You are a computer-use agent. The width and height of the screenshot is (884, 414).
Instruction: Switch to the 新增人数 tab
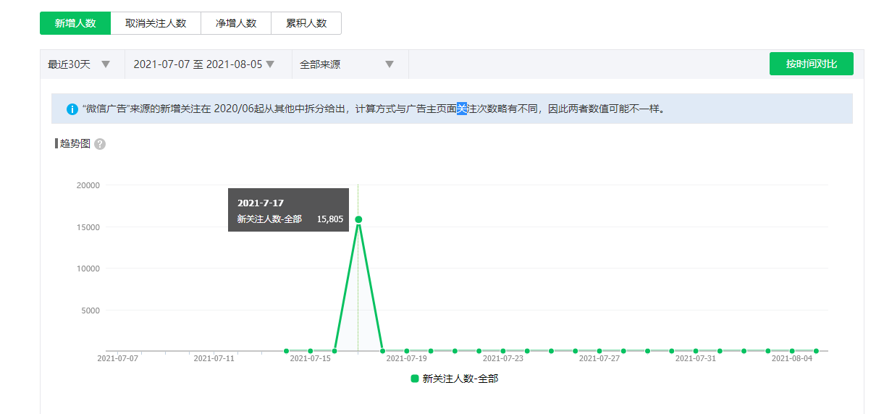[x=75, y=23]
